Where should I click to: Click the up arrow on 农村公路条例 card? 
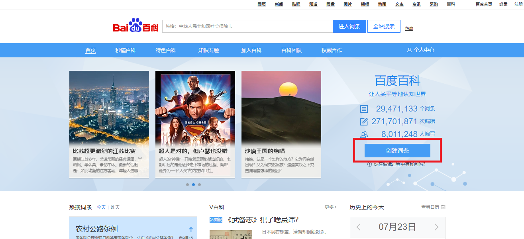pyautogui.click(x=191, y=229)
